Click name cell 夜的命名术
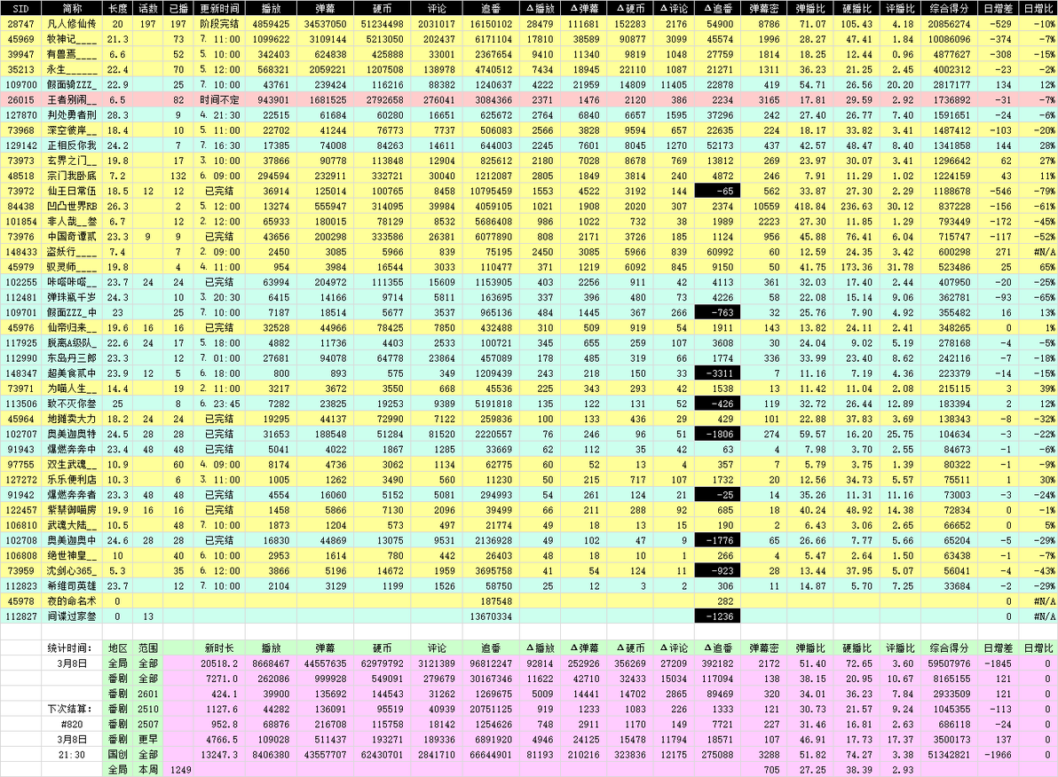This screenshot has height=777, width=1058. [x=72, y=601]
